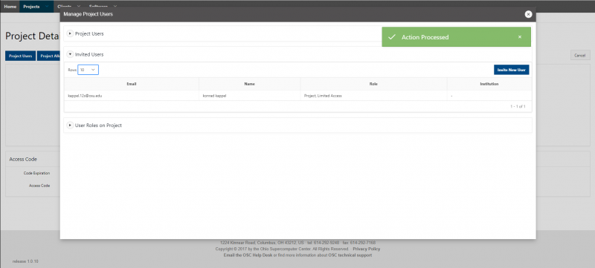The image size is (595, 268).
Task: Open the Email the OSC Help Desk link
Action: (248, 255)
